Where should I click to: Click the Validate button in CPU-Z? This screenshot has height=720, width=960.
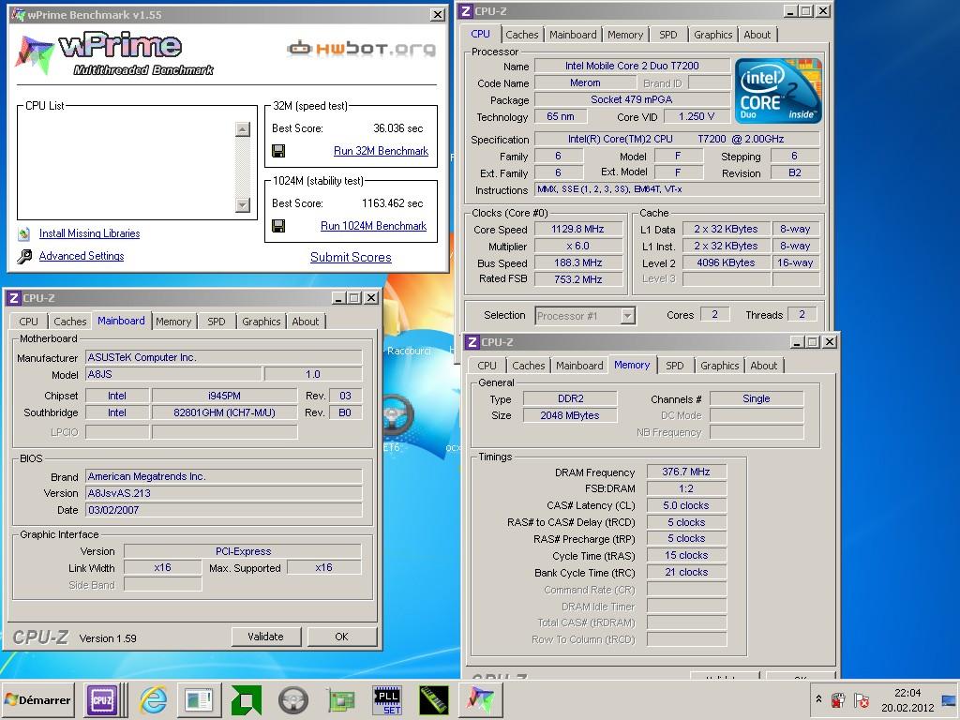point(265,637)
